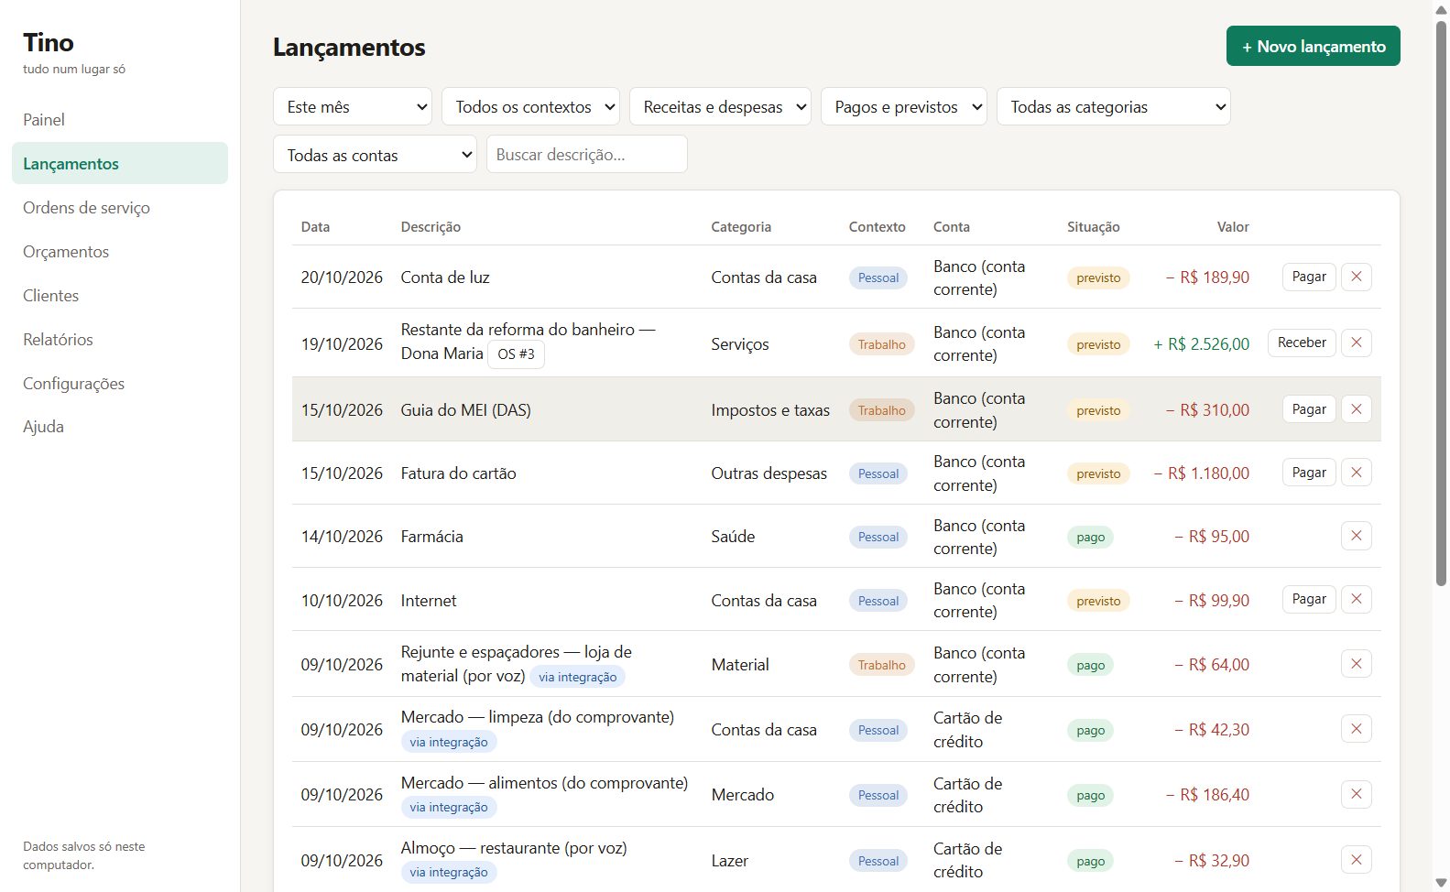Remove the Almoço — restaurante entry
The height and width of the screenshot is (892, 1450).
coord(1357,860)
